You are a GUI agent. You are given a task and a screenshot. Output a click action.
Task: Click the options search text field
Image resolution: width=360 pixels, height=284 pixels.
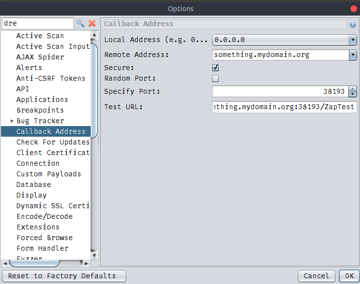(38, 23)
